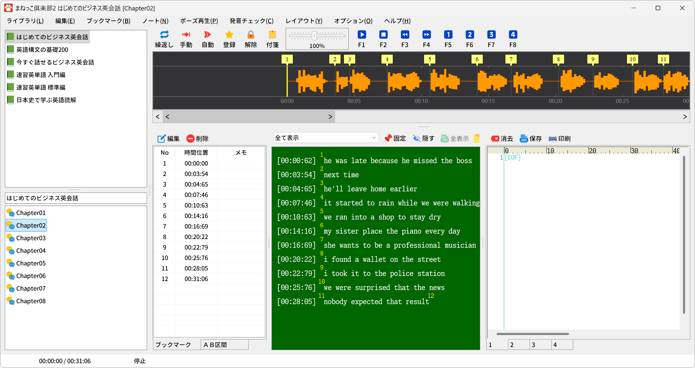Click the F8 number 4 icon
This screenshot has height=368, width=695.
coord(513,39)
